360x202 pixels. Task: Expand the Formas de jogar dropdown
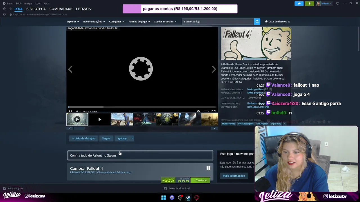(x=139, y=22)
